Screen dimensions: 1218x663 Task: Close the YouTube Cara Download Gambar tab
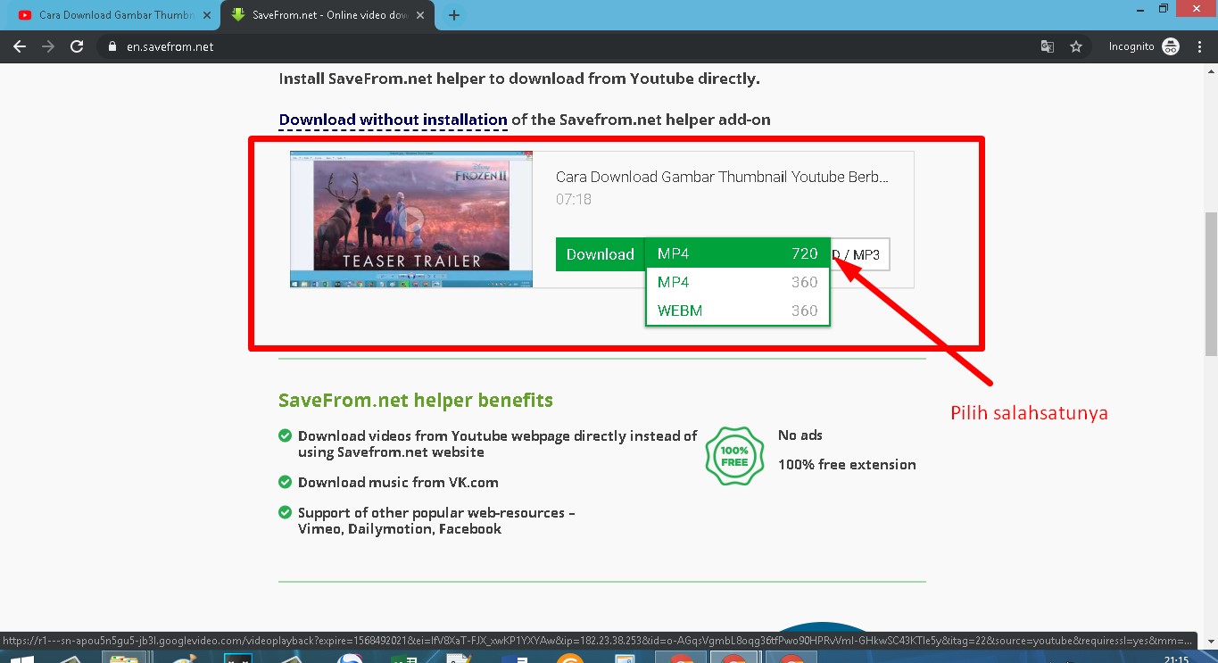(x=206, y=15)
